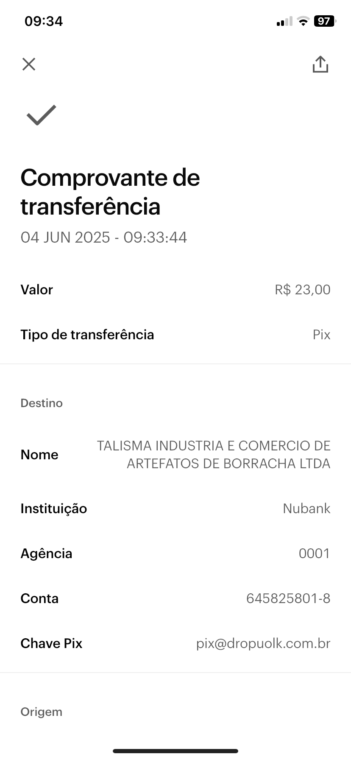Tap the home indicator bar
351x760 pixels.
(175, 751)
